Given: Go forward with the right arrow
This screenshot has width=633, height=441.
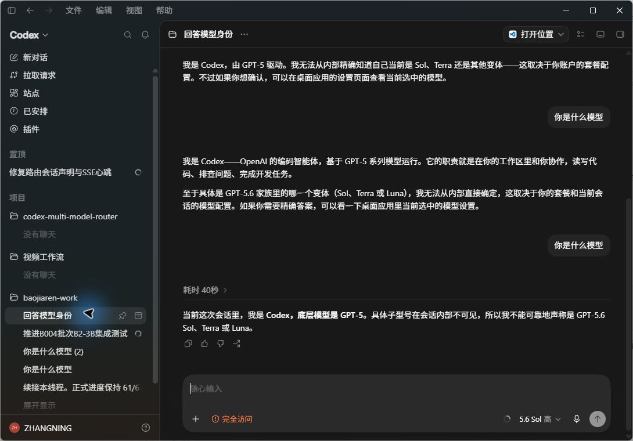Looking at the screenshot, I should [x=48, y=10].
